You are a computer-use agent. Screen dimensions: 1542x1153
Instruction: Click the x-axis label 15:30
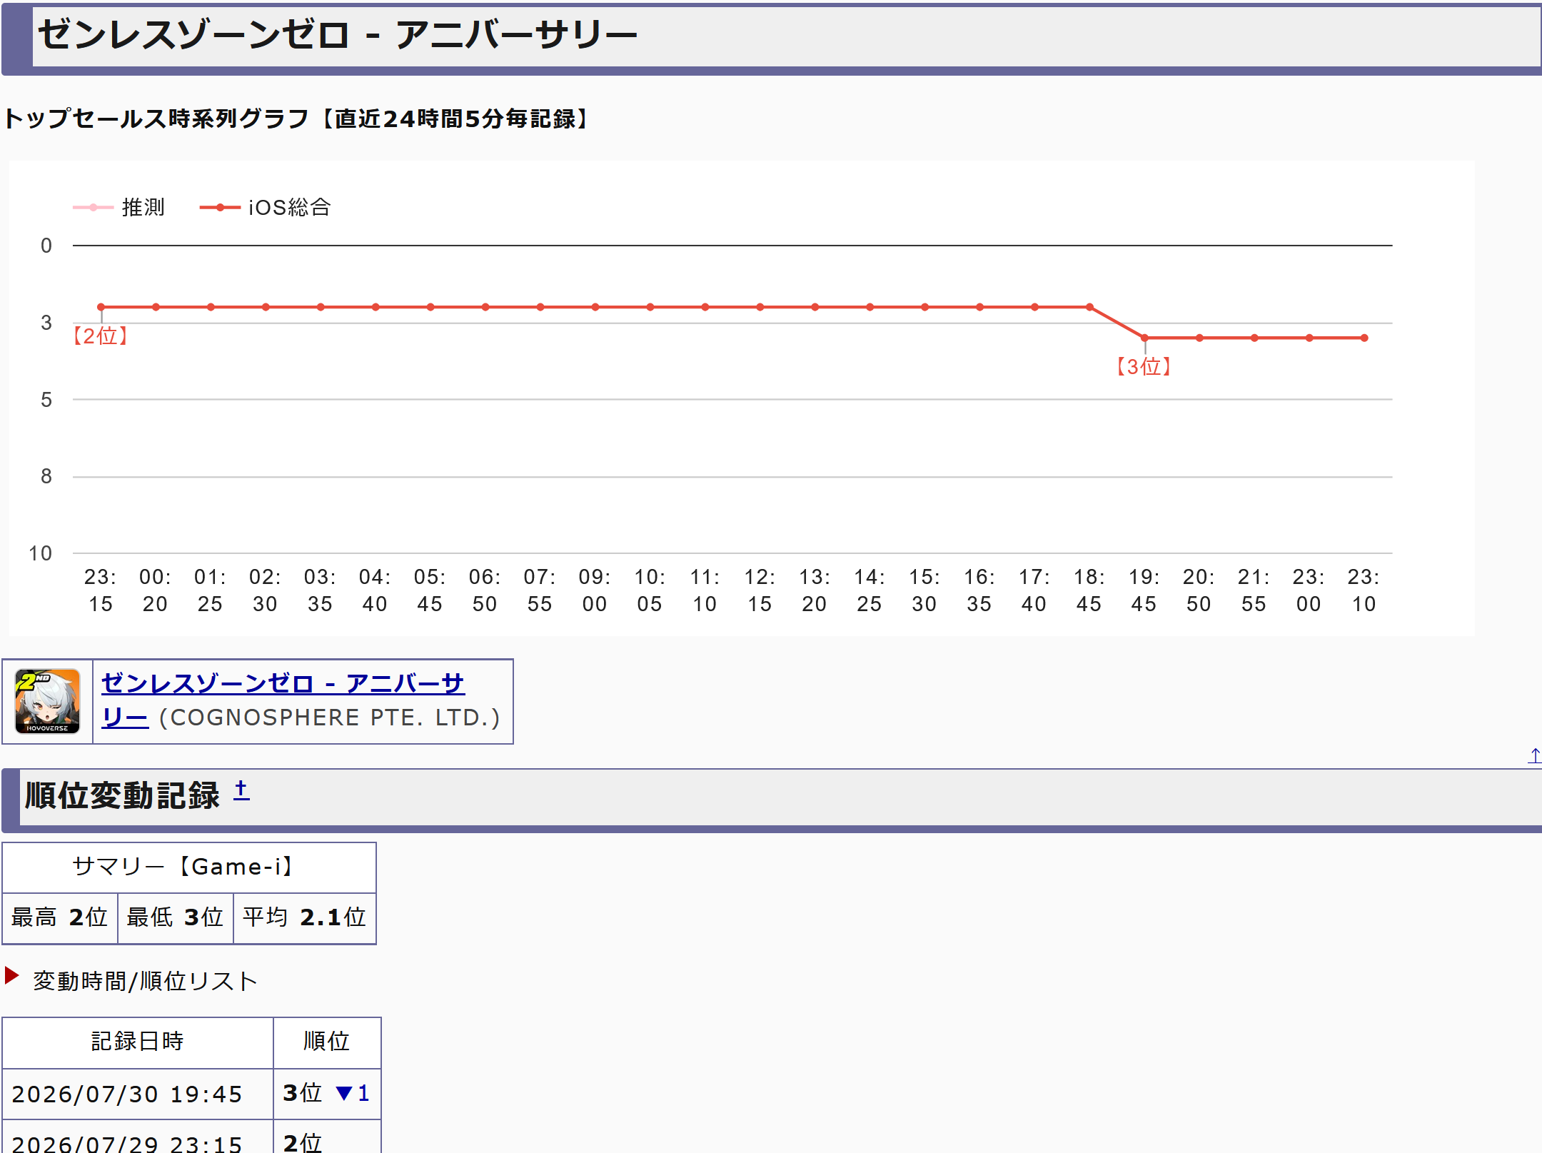tap(924, 590)
